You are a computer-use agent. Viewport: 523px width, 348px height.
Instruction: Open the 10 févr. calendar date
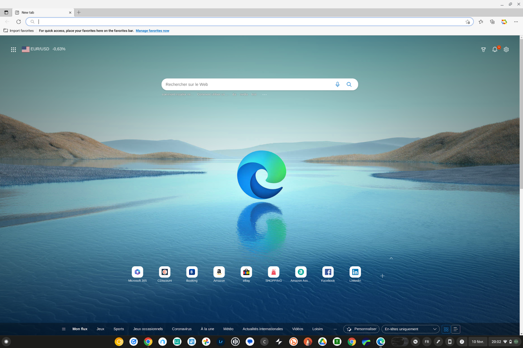click(478, 342)
